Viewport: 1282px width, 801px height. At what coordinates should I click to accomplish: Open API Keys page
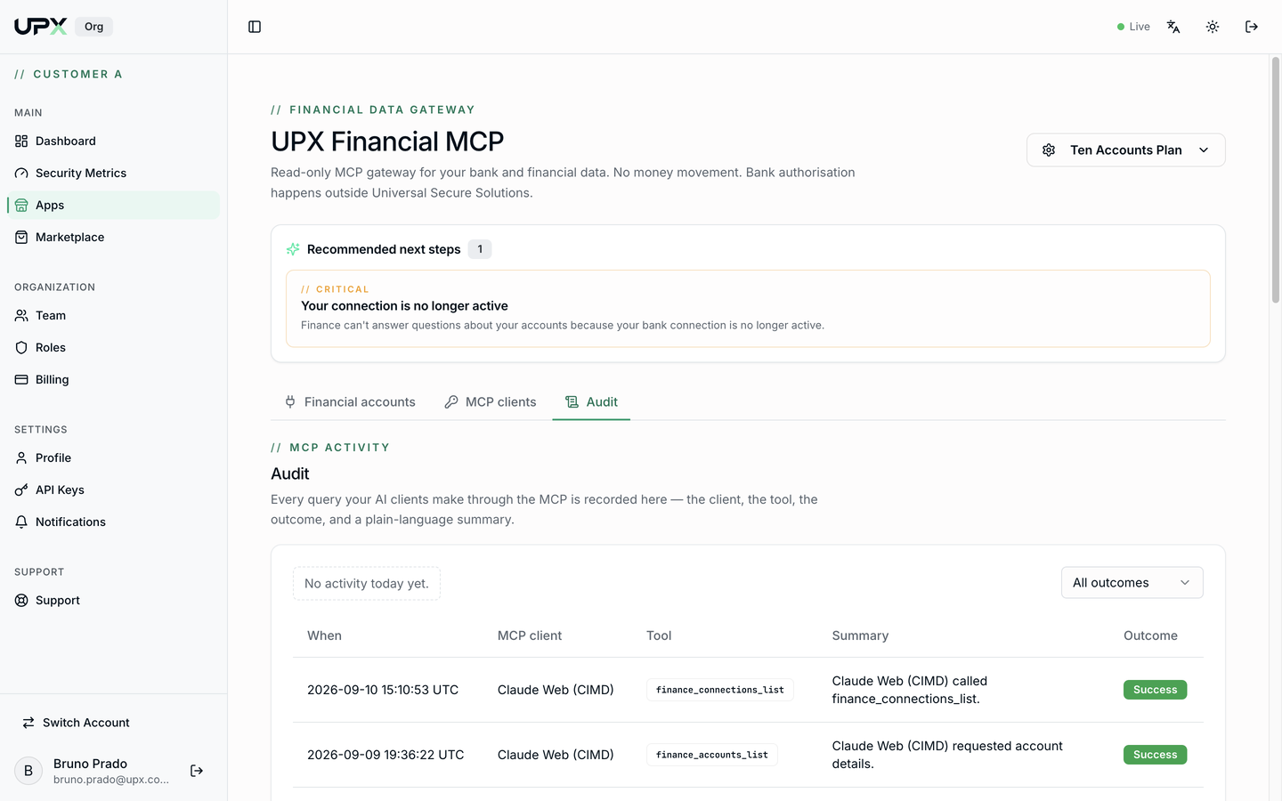pos(113,489)
